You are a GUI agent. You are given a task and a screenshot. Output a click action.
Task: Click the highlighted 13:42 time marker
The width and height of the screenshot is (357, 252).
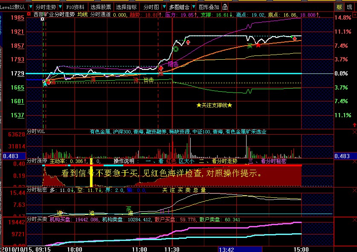(240, 249)
